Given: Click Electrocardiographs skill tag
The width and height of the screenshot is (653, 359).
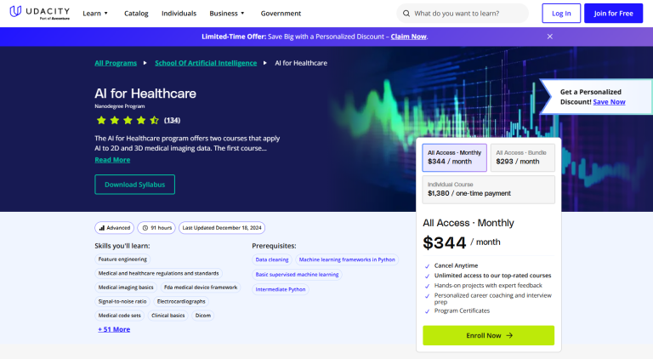Looking at the screenshot, I should coord(181,301).
